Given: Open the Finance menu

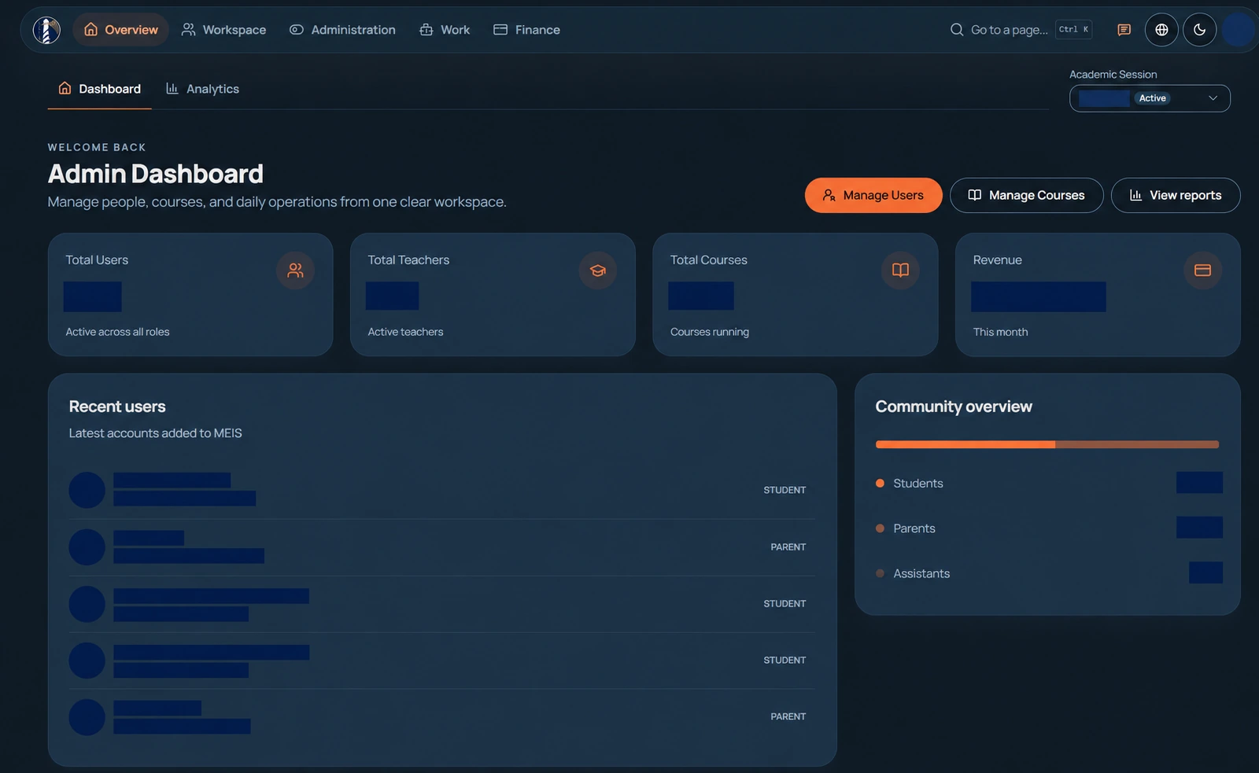Looking at the screenshot, I should click(x=526, y=30).
